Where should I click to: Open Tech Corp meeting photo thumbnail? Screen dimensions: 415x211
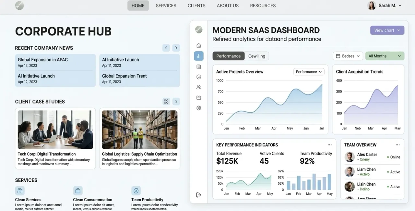pos(55,130)
